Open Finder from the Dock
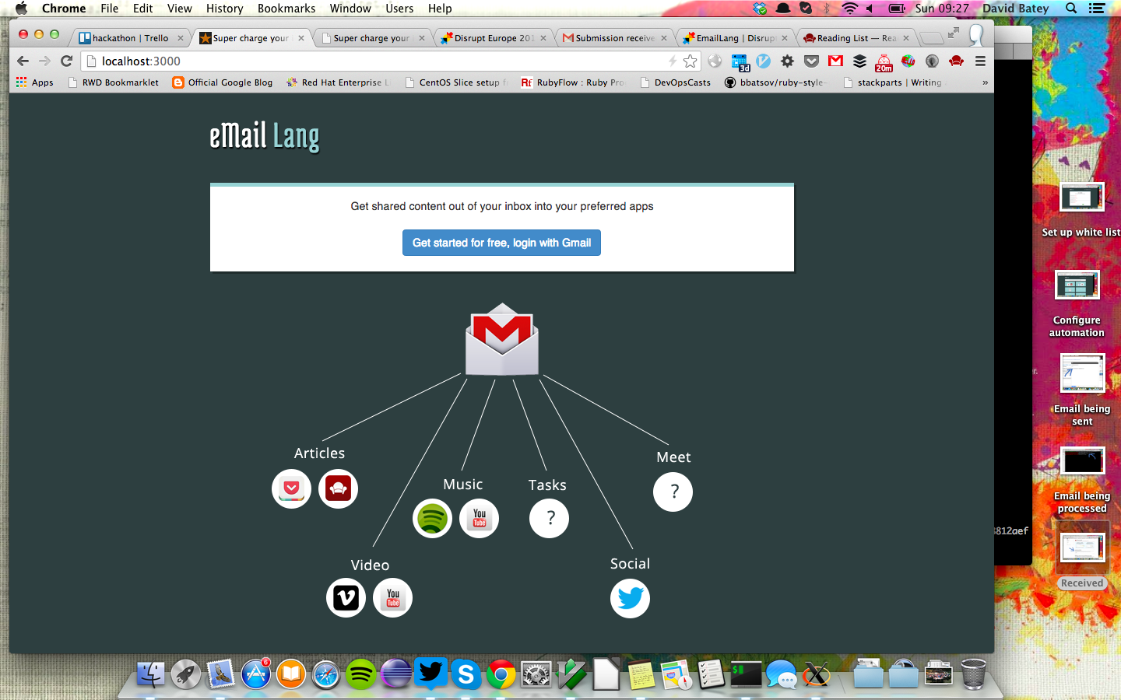Image resolution: width=1121 pixels, height=700 pixels. click(x=151, y=674)
